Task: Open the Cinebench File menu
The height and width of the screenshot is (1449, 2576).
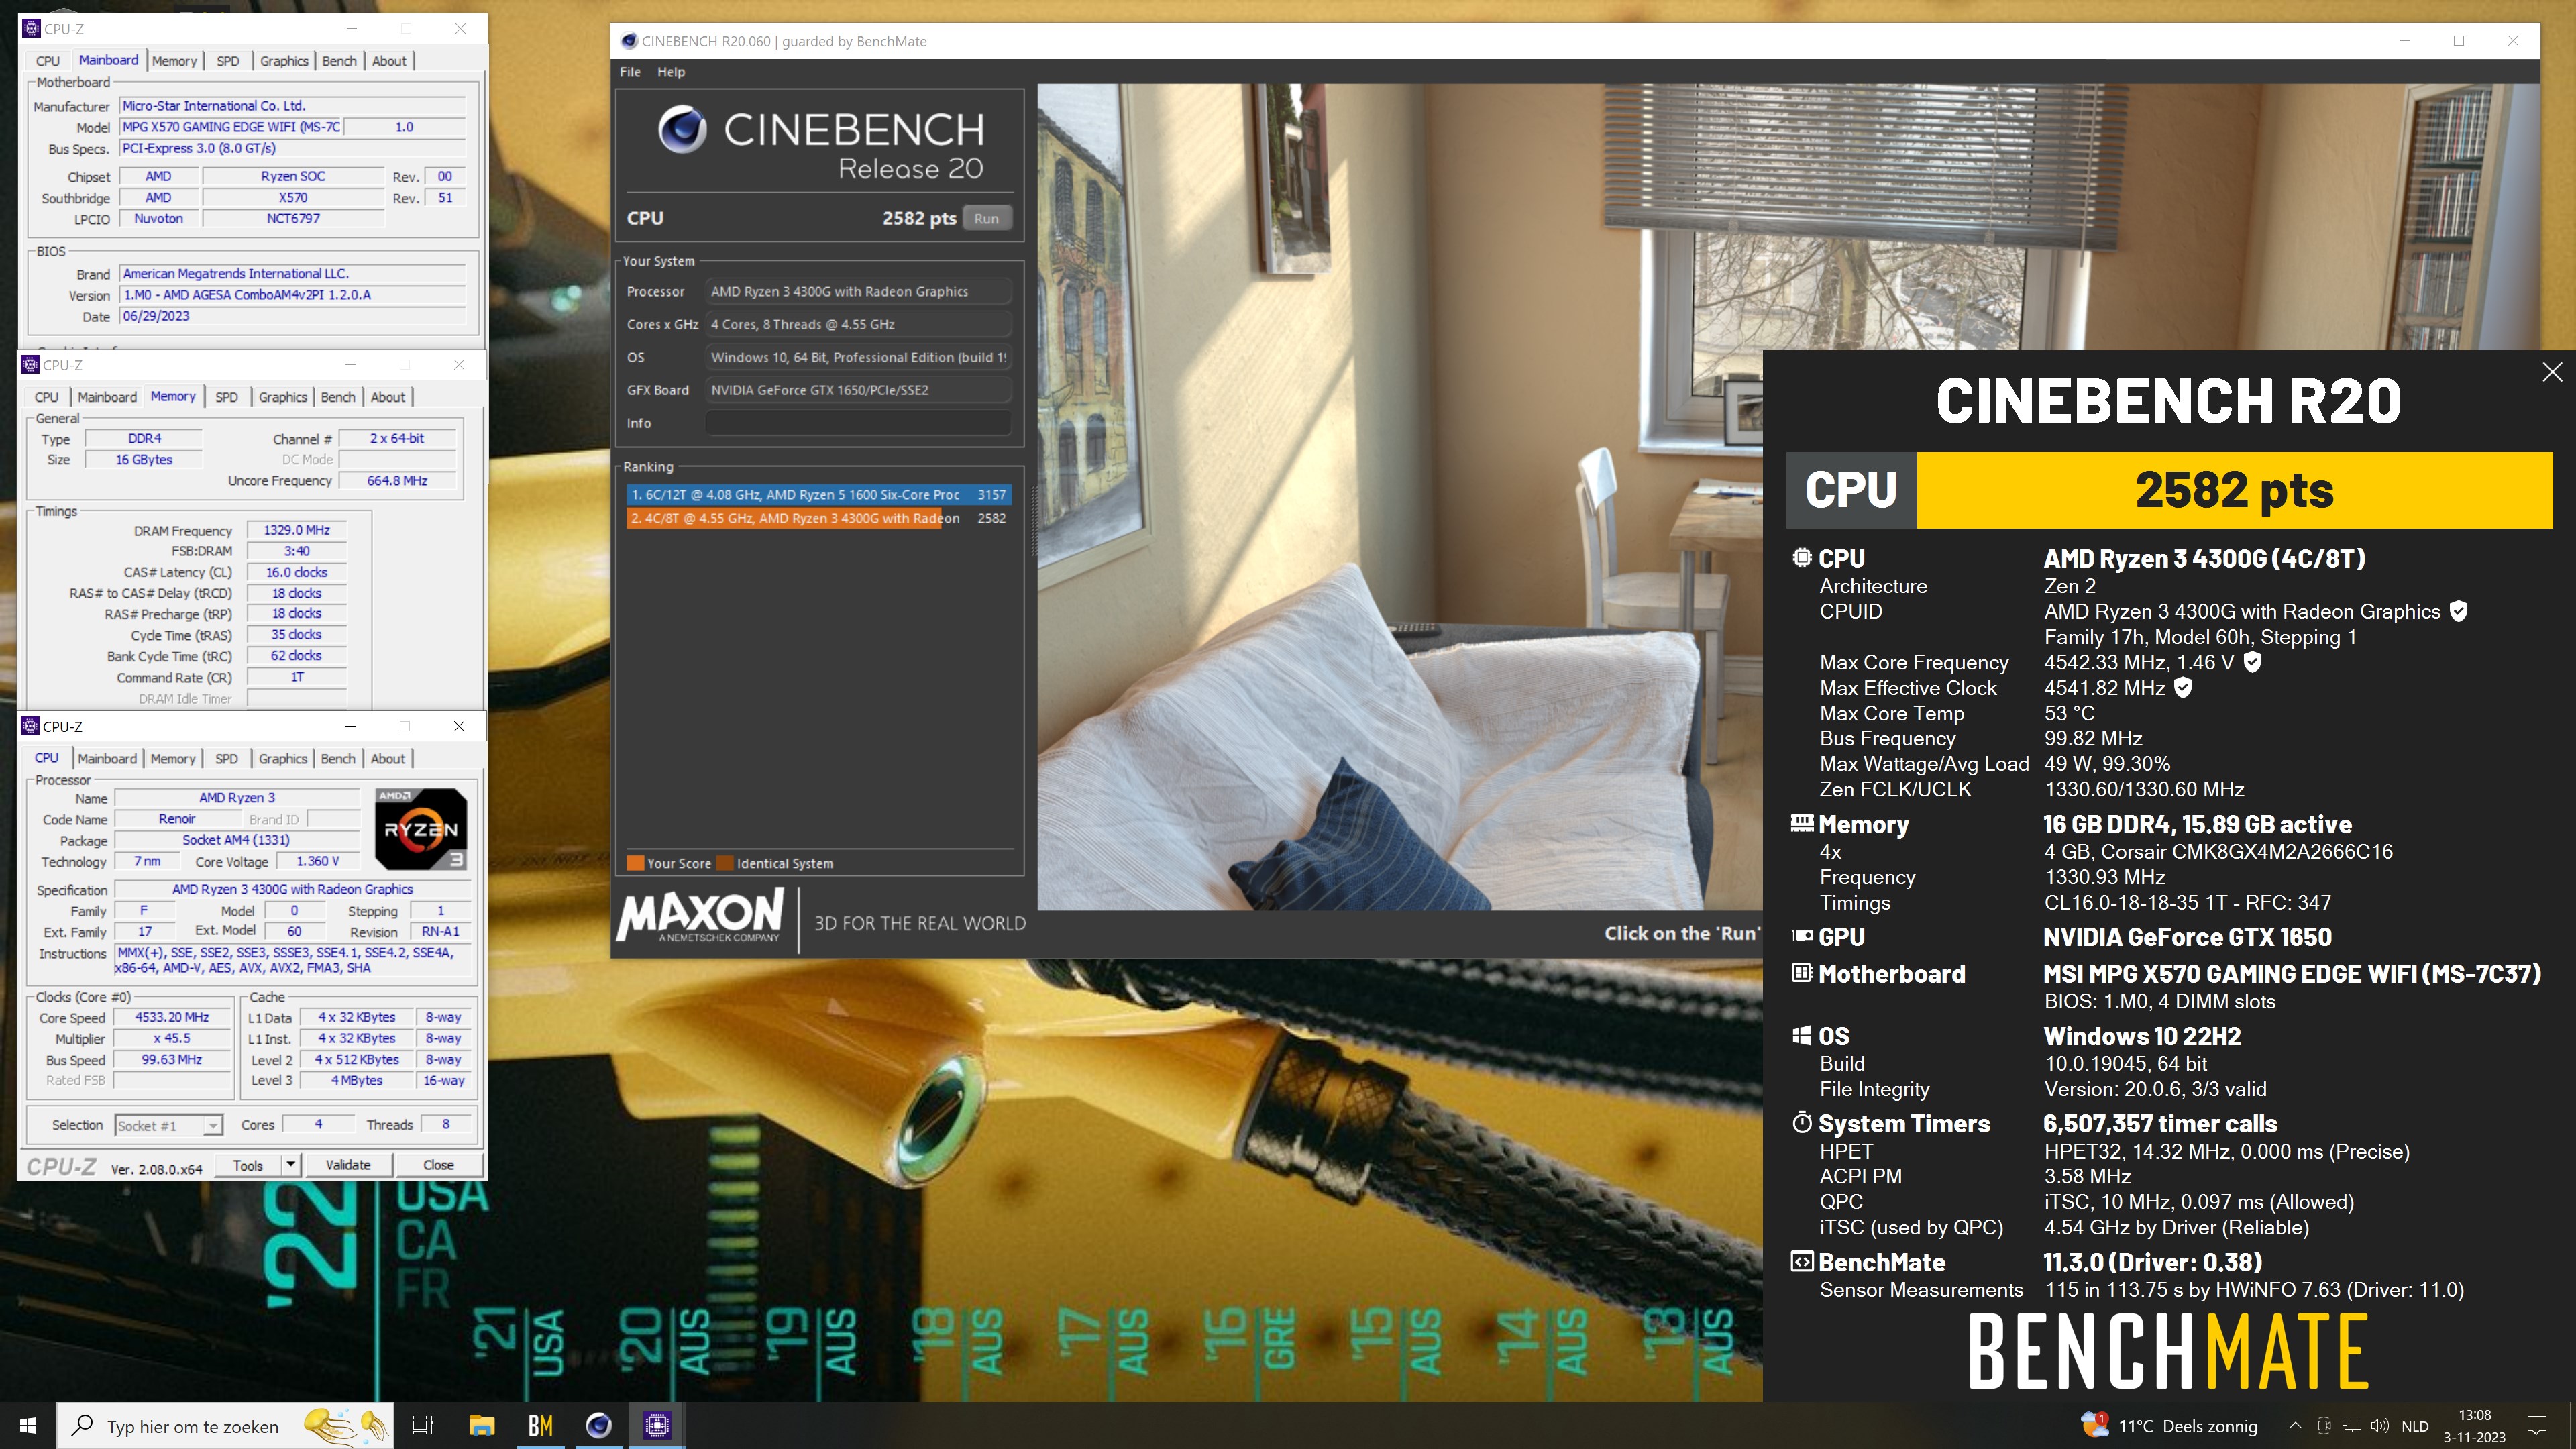Action: pyautogui.click(x=630, y=72)
